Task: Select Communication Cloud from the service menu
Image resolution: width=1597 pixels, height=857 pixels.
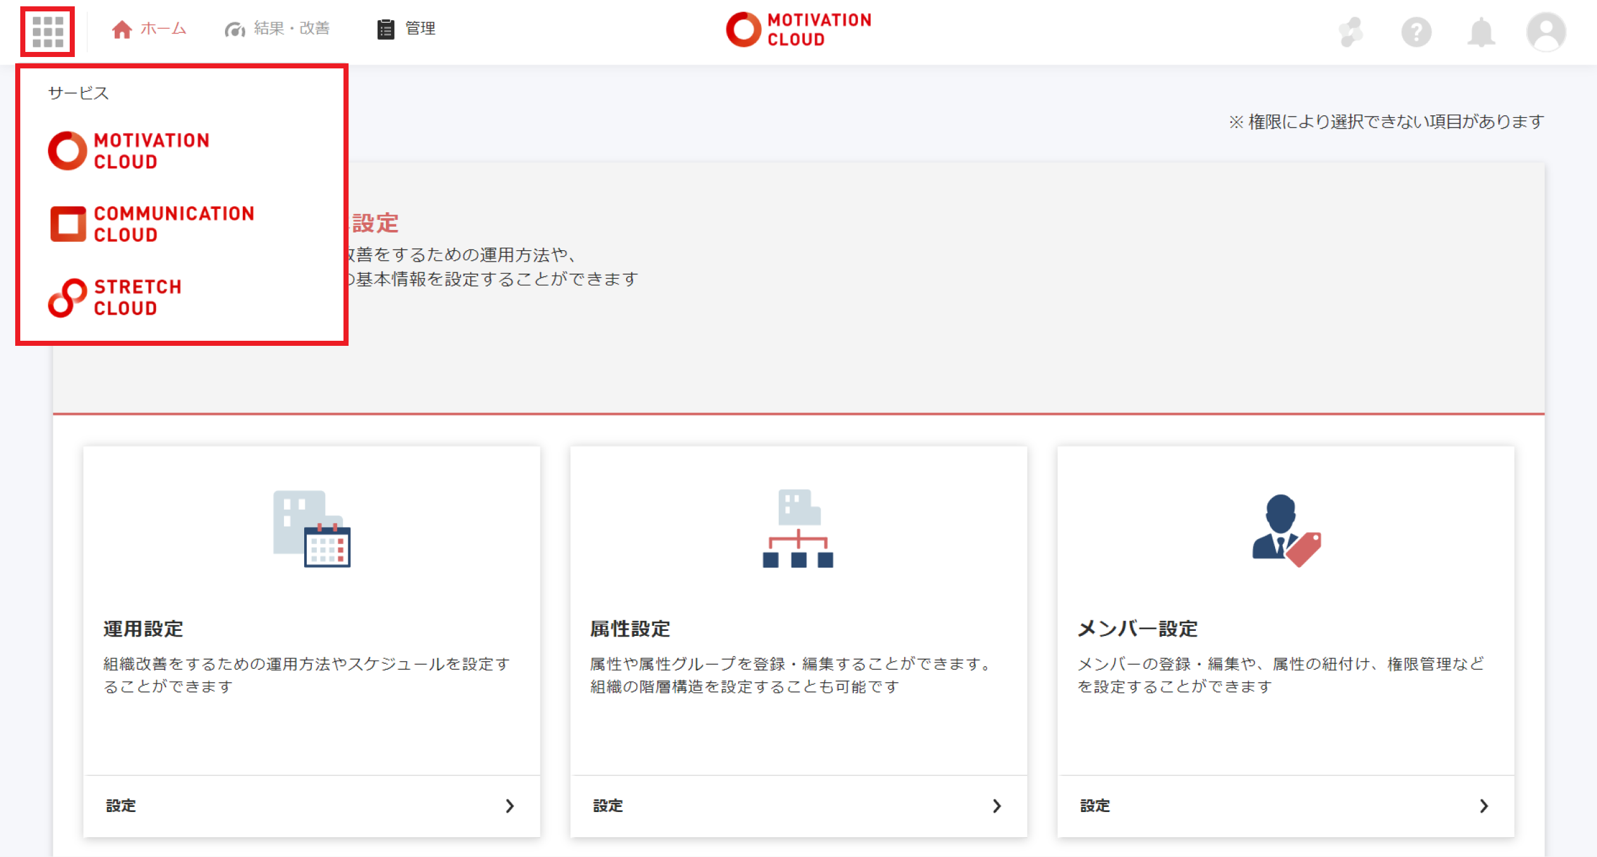Action: [x=152, y=224]
